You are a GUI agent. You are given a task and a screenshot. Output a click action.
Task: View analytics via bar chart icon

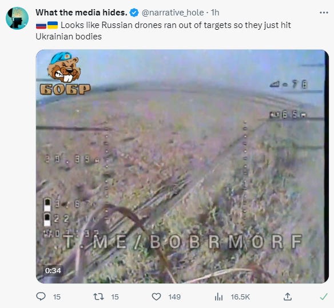[218, 297]
